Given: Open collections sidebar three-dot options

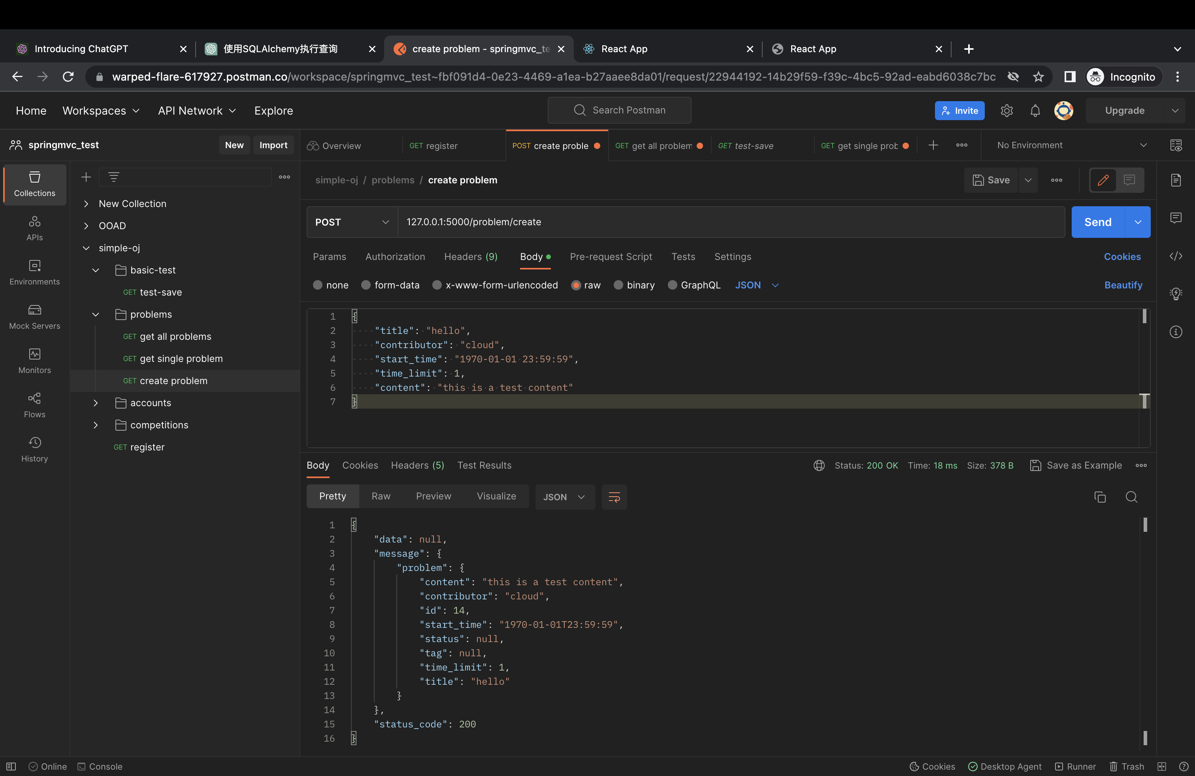Looking at the screenshot, I should pos(285,177).
